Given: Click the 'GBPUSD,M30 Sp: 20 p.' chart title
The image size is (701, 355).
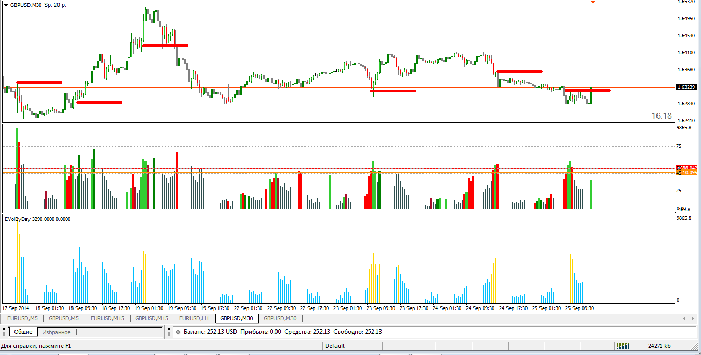Looking at the screenshot, I should click(38, 5).
